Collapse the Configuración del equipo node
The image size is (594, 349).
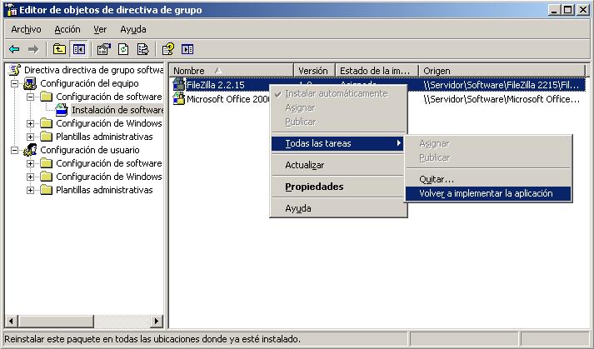[15, 83]
